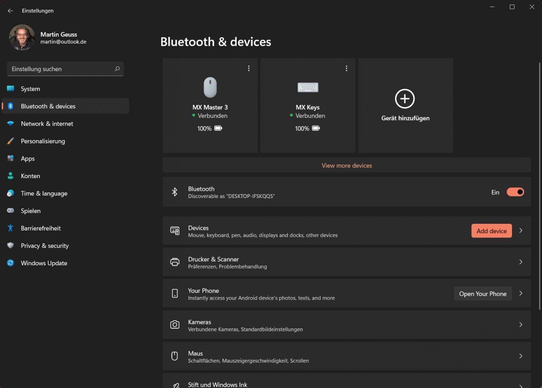
Task: Click the camera icon in Kameras row
Action: pos(174,325)
